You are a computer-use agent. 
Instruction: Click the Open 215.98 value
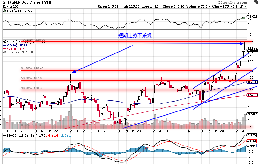point(108,7)
